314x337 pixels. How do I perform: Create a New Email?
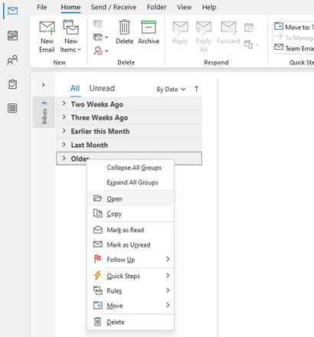(x=47, y=37)
